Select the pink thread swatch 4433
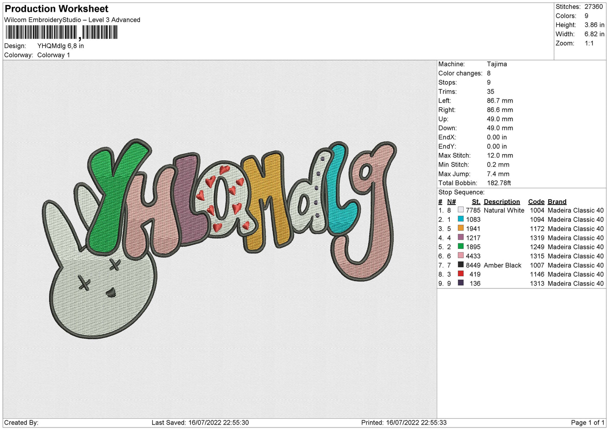The image size is (609, 430). [461, 256]
